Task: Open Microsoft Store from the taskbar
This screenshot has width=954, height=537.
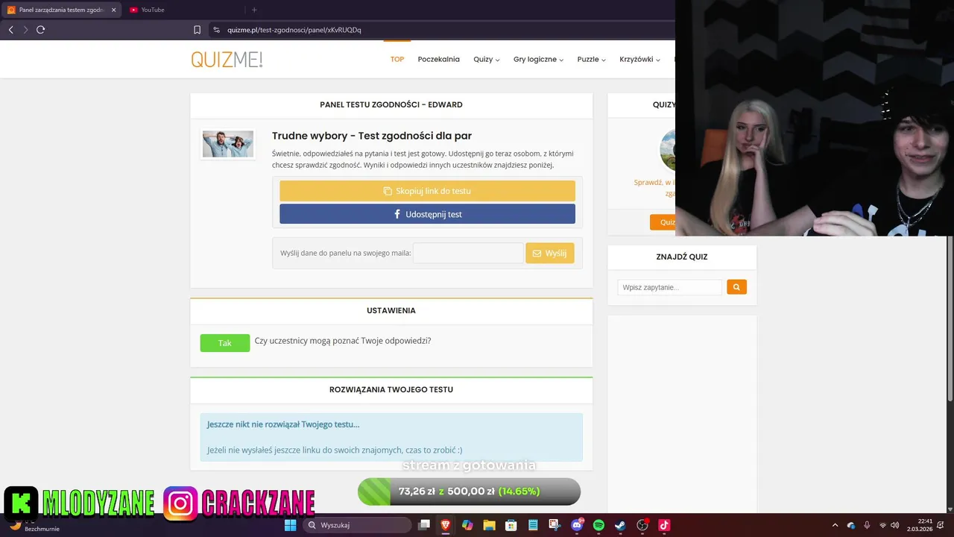Action: coord(511,525)
